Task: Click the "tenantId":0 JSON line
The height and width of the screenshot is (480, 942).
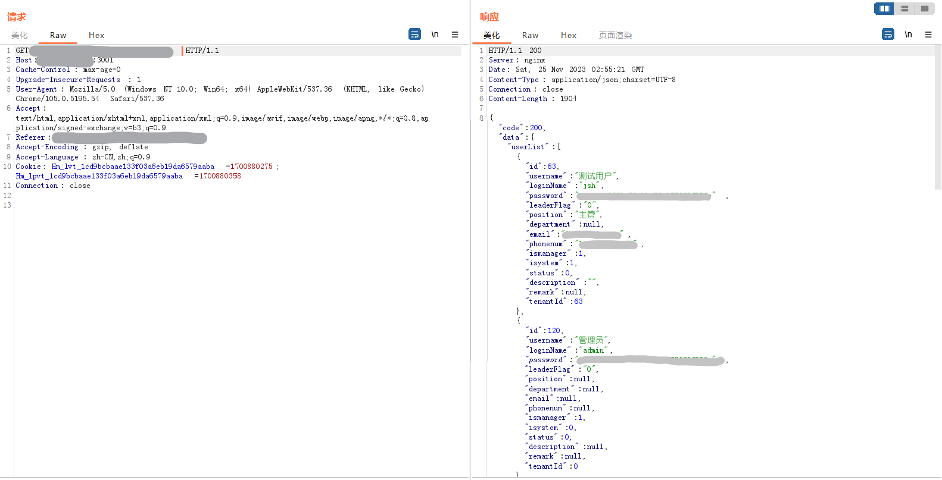Action: 552,466
